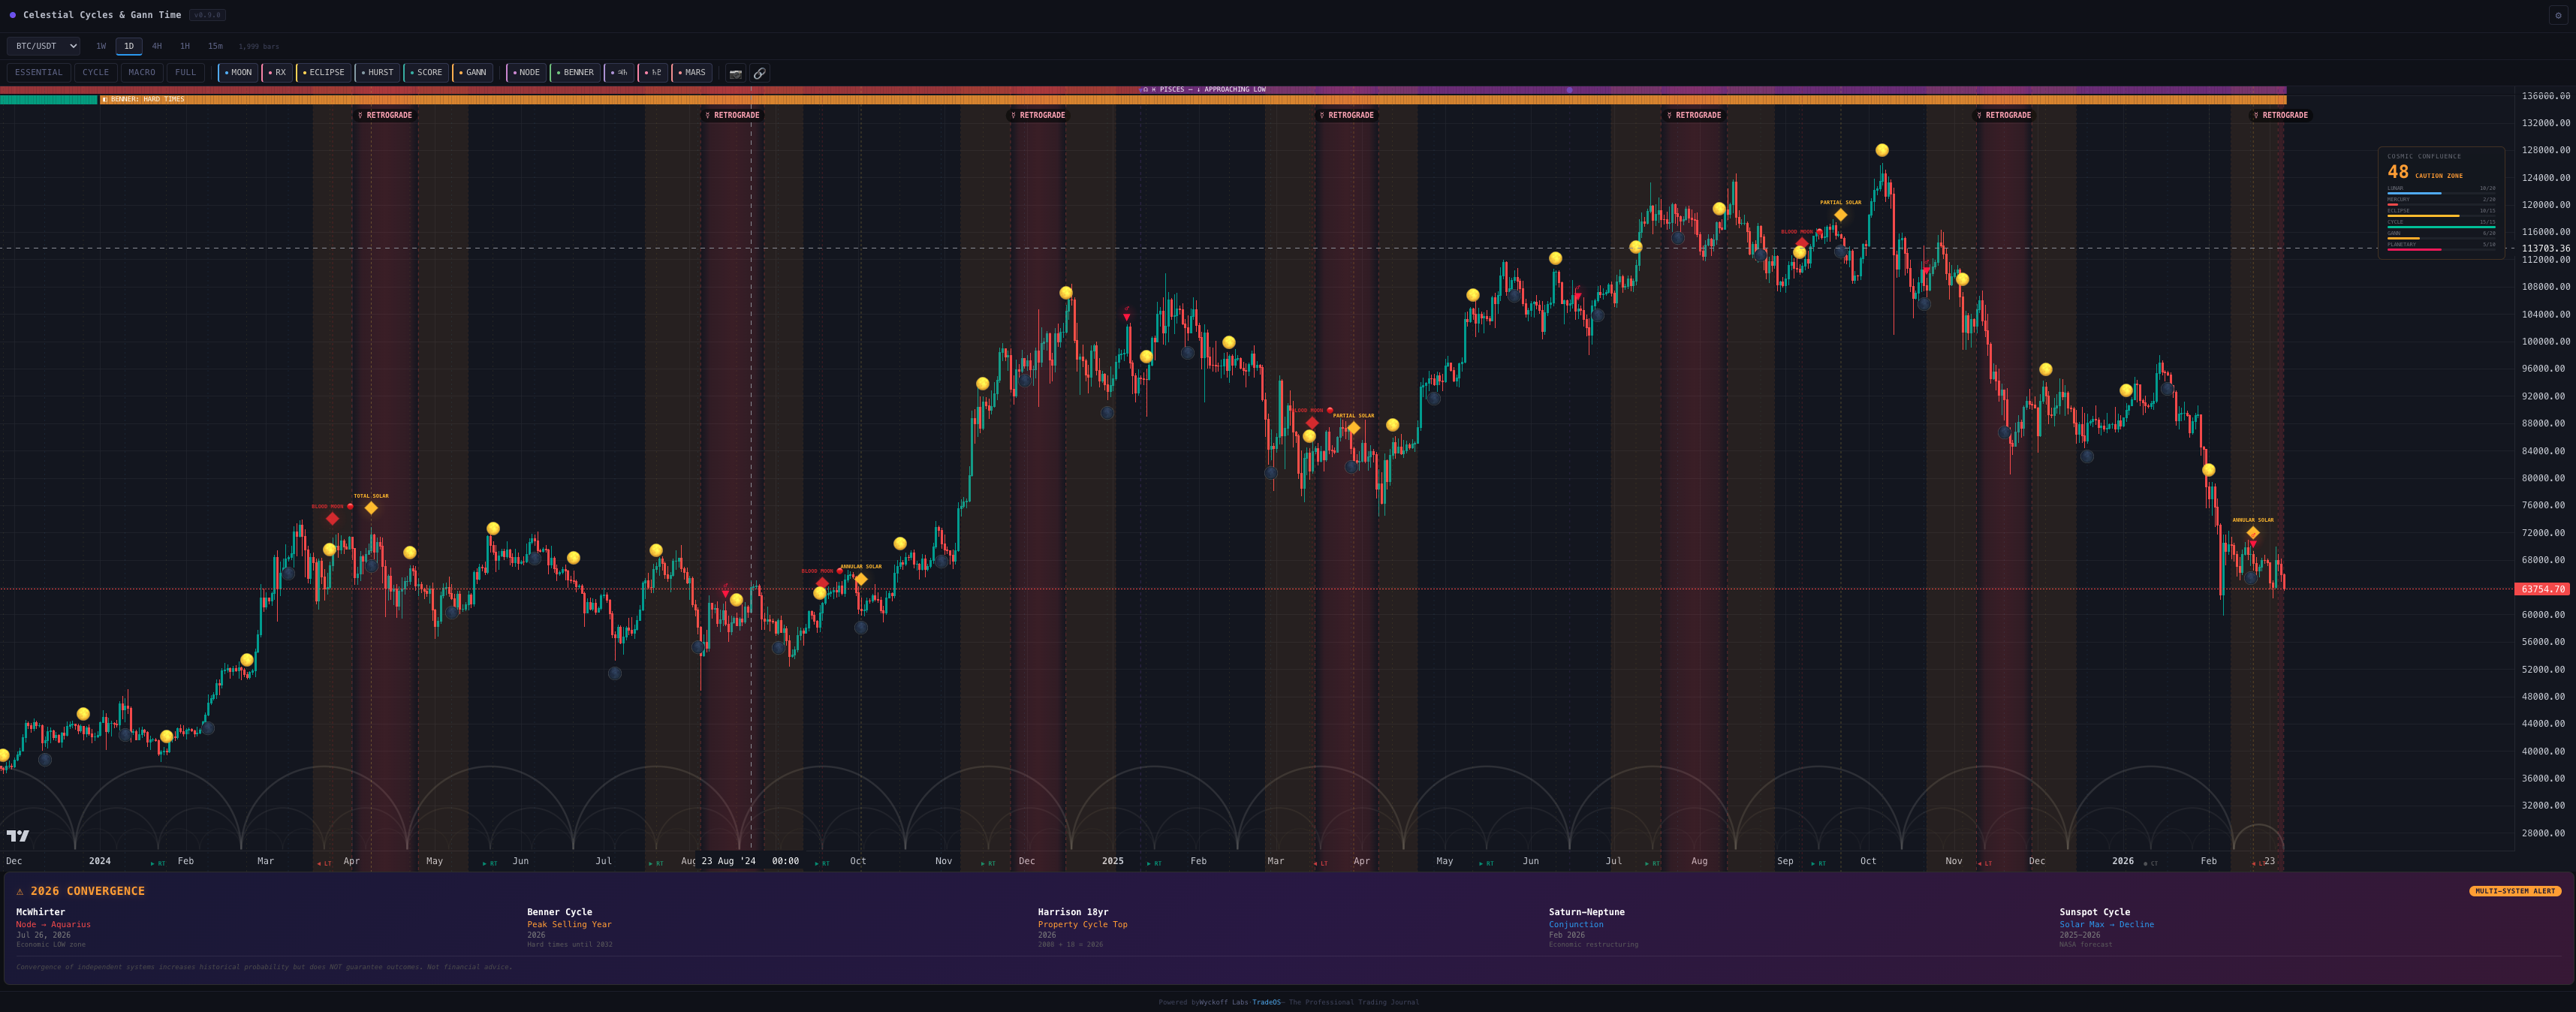Toggle the NODE overlay
Screen dimensions: 2576x1012
526,72
